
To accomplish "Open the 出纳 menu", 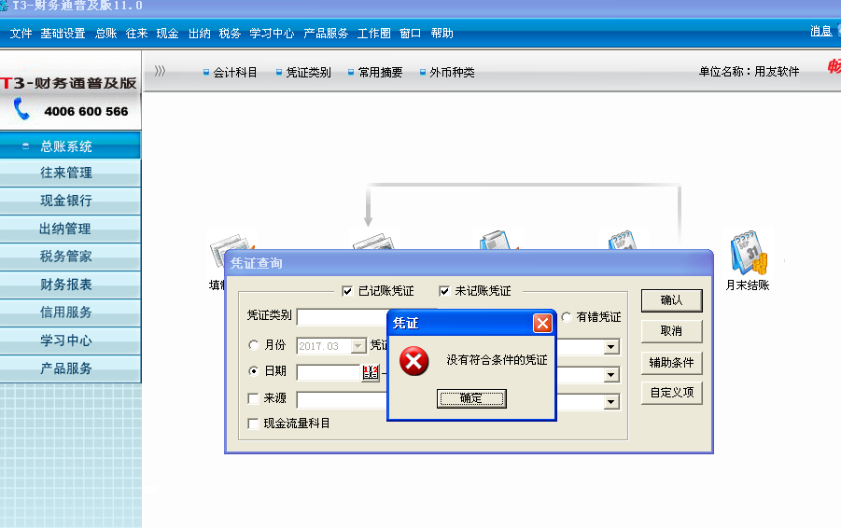I will [199, 34].
